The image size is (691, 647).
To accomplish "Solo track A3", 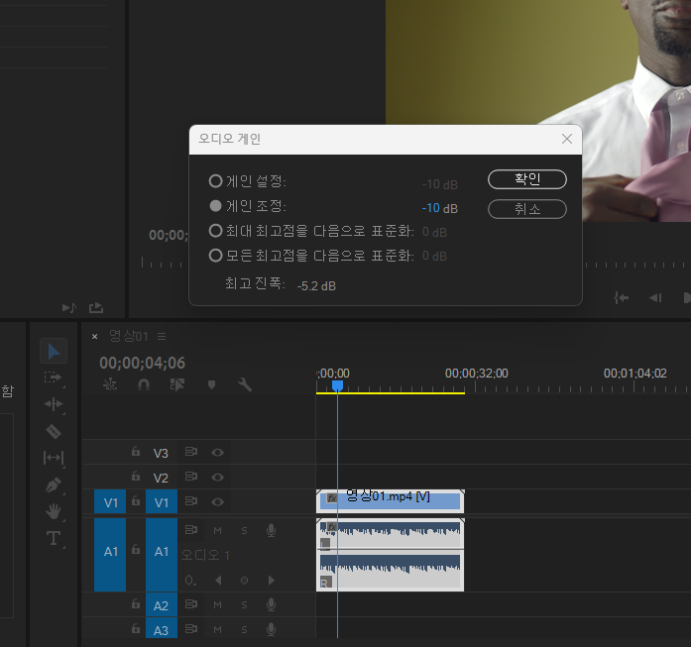I will [x=244, y=630].
